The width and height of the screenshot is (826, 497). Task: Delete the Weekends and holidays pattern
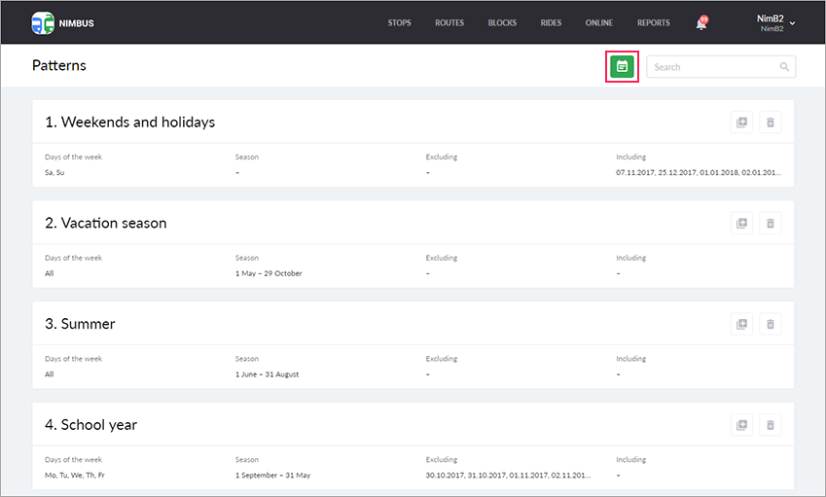point(771,123)
